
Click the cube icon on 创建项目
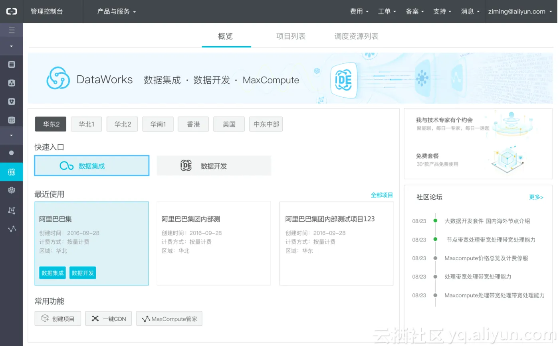click(x=45, y=318)
